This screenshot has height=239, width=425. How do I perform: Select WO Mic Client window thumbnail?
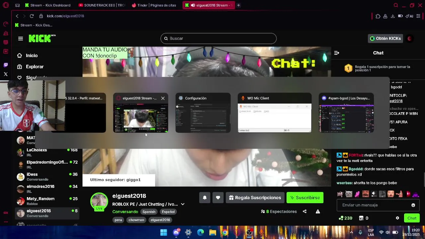pyautogui.click(x=275, y=113)
